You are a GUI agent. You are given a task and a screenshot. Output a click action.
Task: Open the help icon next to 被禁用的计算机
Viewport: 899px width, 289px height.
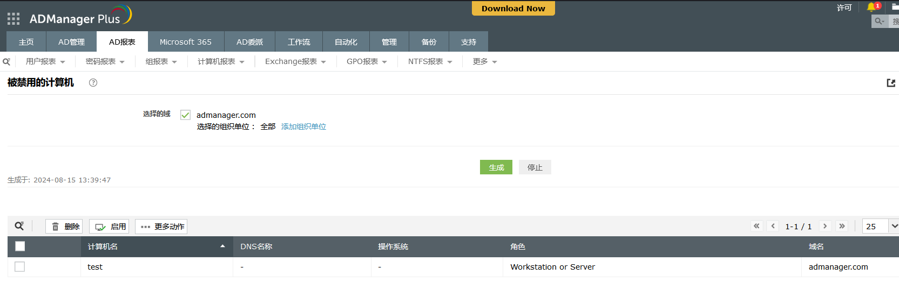click(93, 82)
